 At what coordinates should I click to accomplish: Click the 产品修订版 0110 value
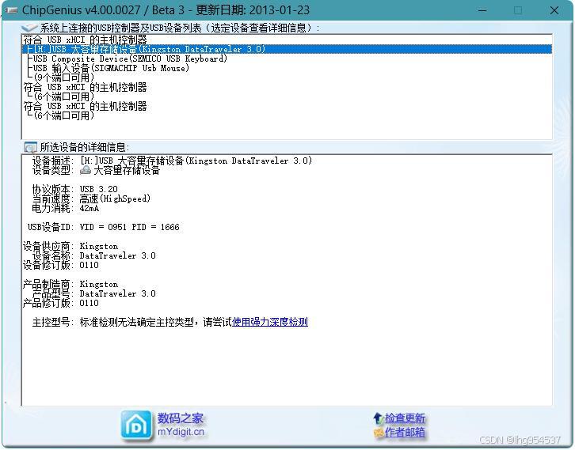89,304
